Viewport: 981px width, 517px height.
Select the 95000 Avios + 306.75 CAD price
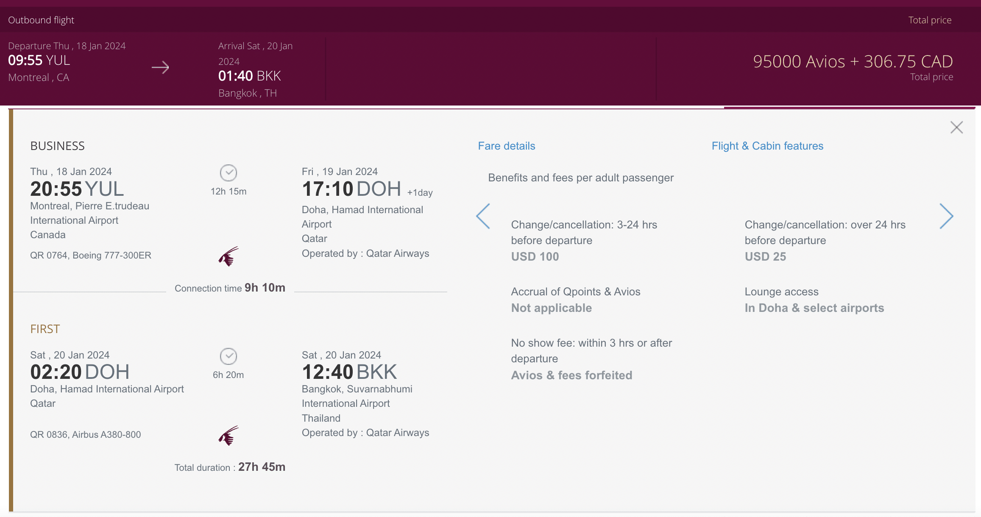click(x=853, y=61)
